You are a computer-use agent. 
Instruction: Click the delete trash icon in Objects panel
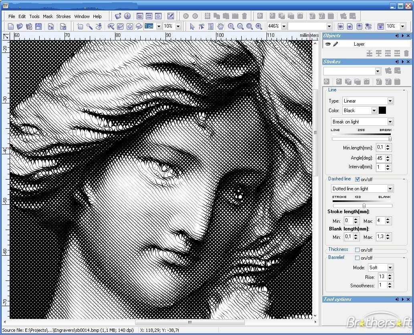pos(406,53)
